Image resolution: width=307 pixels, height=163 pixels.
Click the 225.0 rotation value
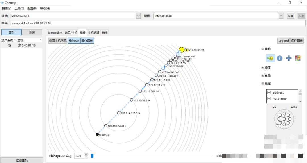[294, 107]
